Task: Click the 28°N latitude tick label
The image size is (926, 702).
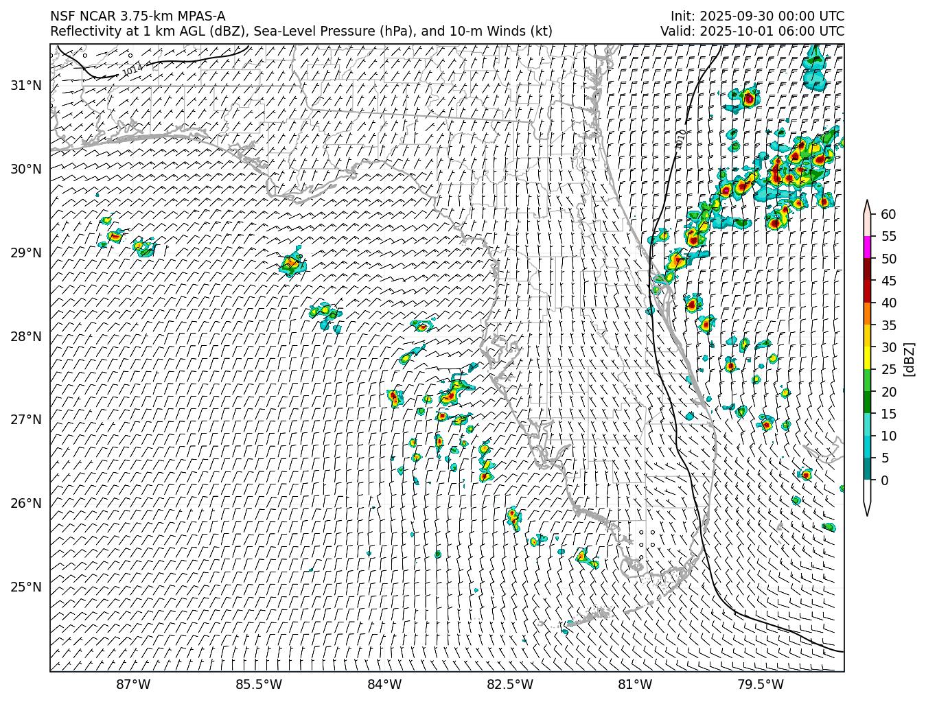Action: pos(26,336)
